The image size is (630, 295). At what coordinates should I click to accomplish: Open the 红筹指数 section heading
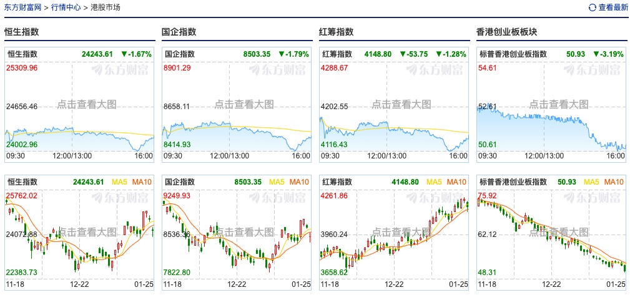tap(337, 32)
